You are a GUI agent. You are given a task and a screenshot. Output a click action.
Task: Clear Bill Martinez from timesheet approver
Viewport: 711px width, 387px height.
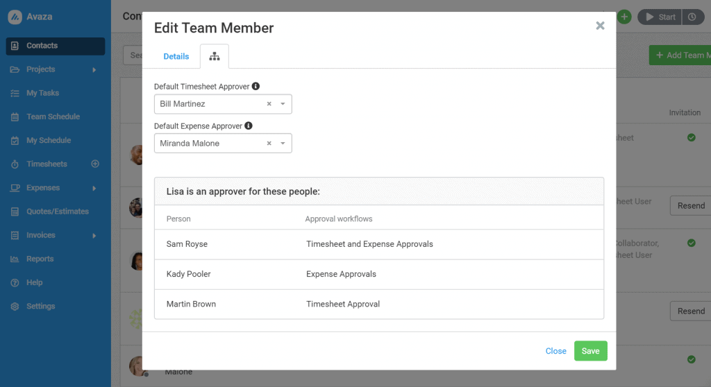point(269,104)
